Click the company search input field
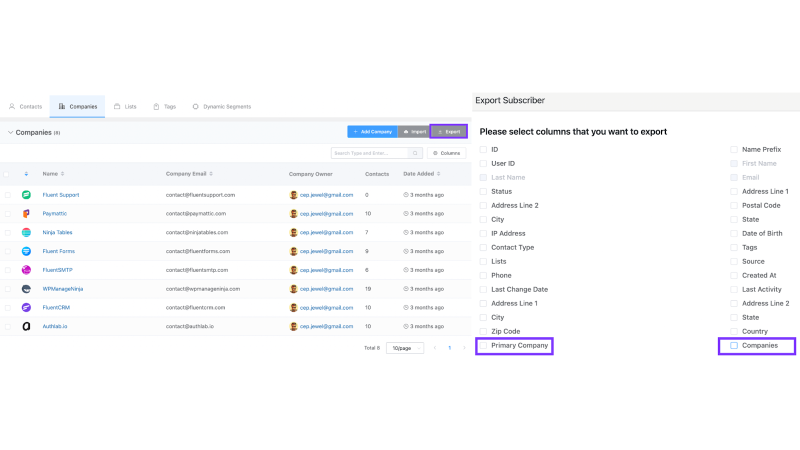The width and height of the screenshot is (800, 450). click(370, 153)
